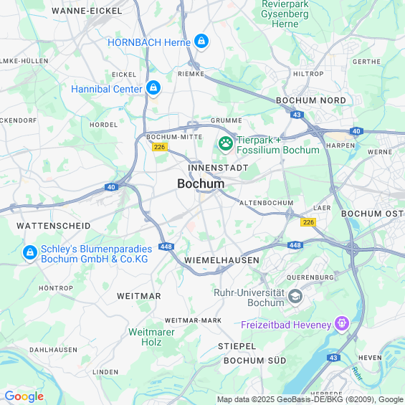Click the Wattenscheid district label

coord(54,226)
